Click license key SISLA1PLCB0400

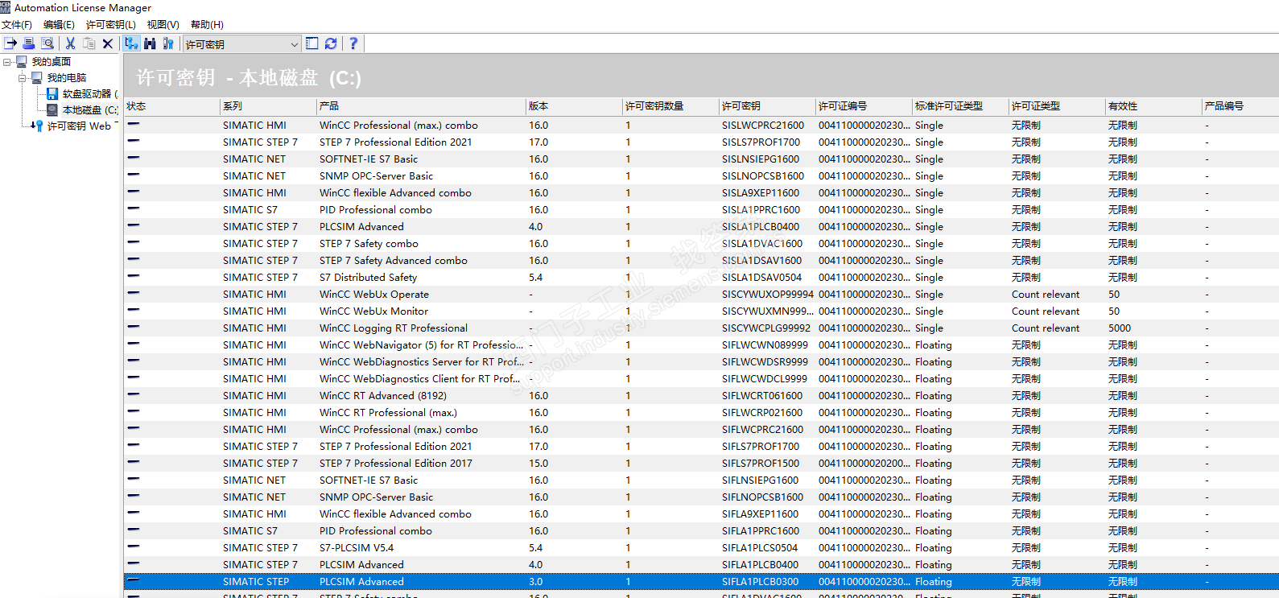[x=761, y=227]
